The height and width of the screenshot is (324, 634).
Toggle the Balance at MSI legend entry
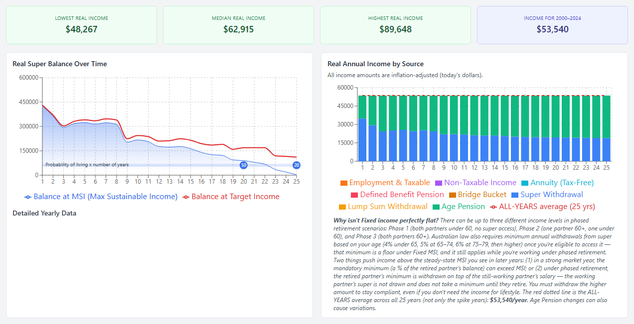101,197
